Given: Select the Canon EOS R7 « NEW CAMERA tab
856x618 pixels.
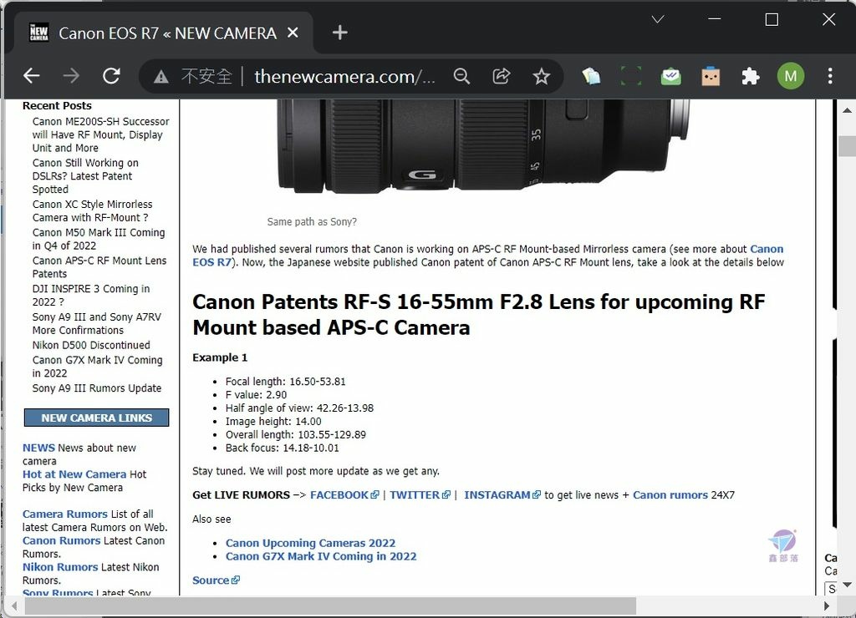Looking at the screenshot, I should 163,33.
